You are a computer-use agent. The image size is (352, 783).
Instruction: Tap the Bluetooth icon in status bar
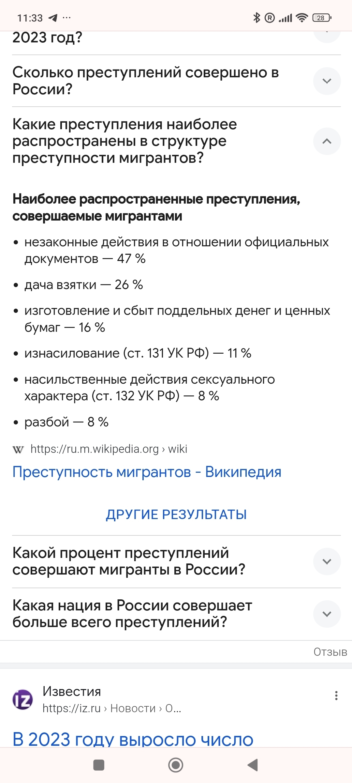click(x=257, y=18)
